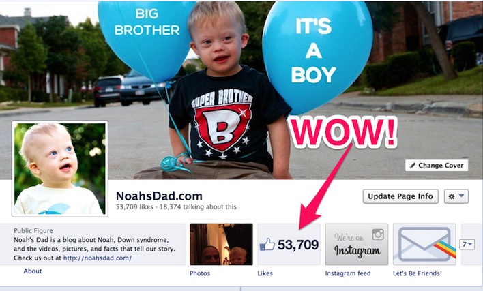This screenshot has height=291, width=483.
Task: Click the envelope Let's Be Friends icon
Action: (424, 244)
